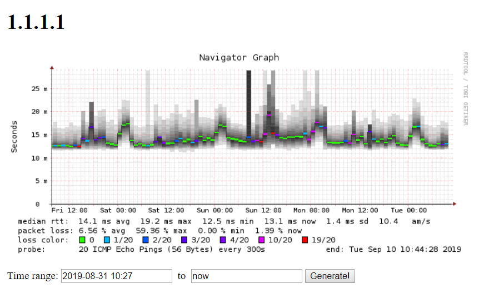484x303 pixels.
Task: Click the 12.5 ms min value
Action: 228,221
